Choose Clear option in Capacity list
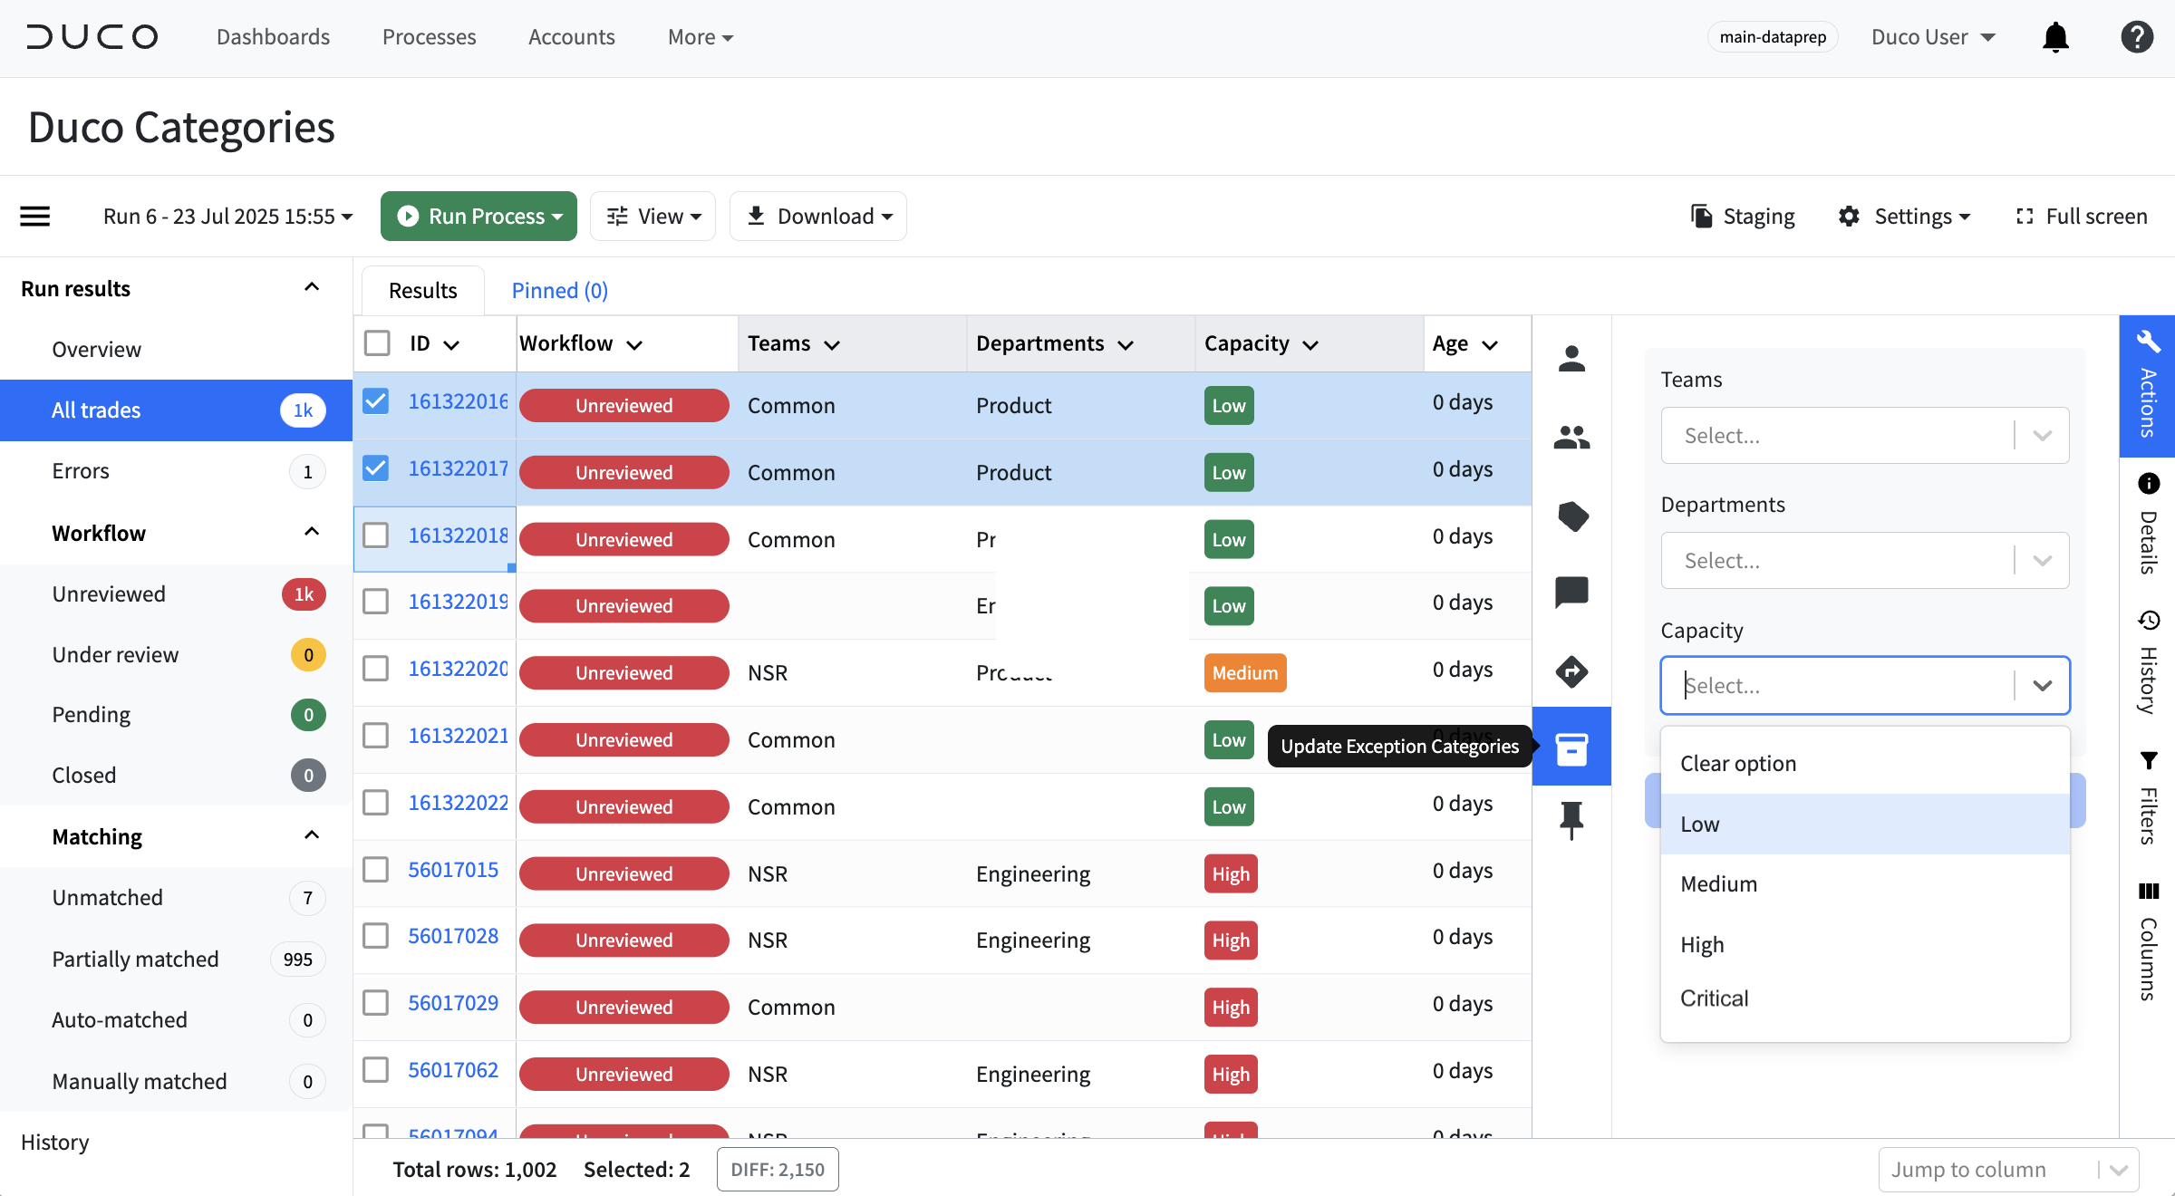This screenshot has width=2175, height=1196. [x=1865, y=764]
